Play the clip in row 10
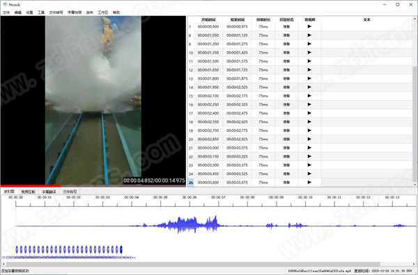This screenshot has height=275, width=418. (x=309, y=53)
